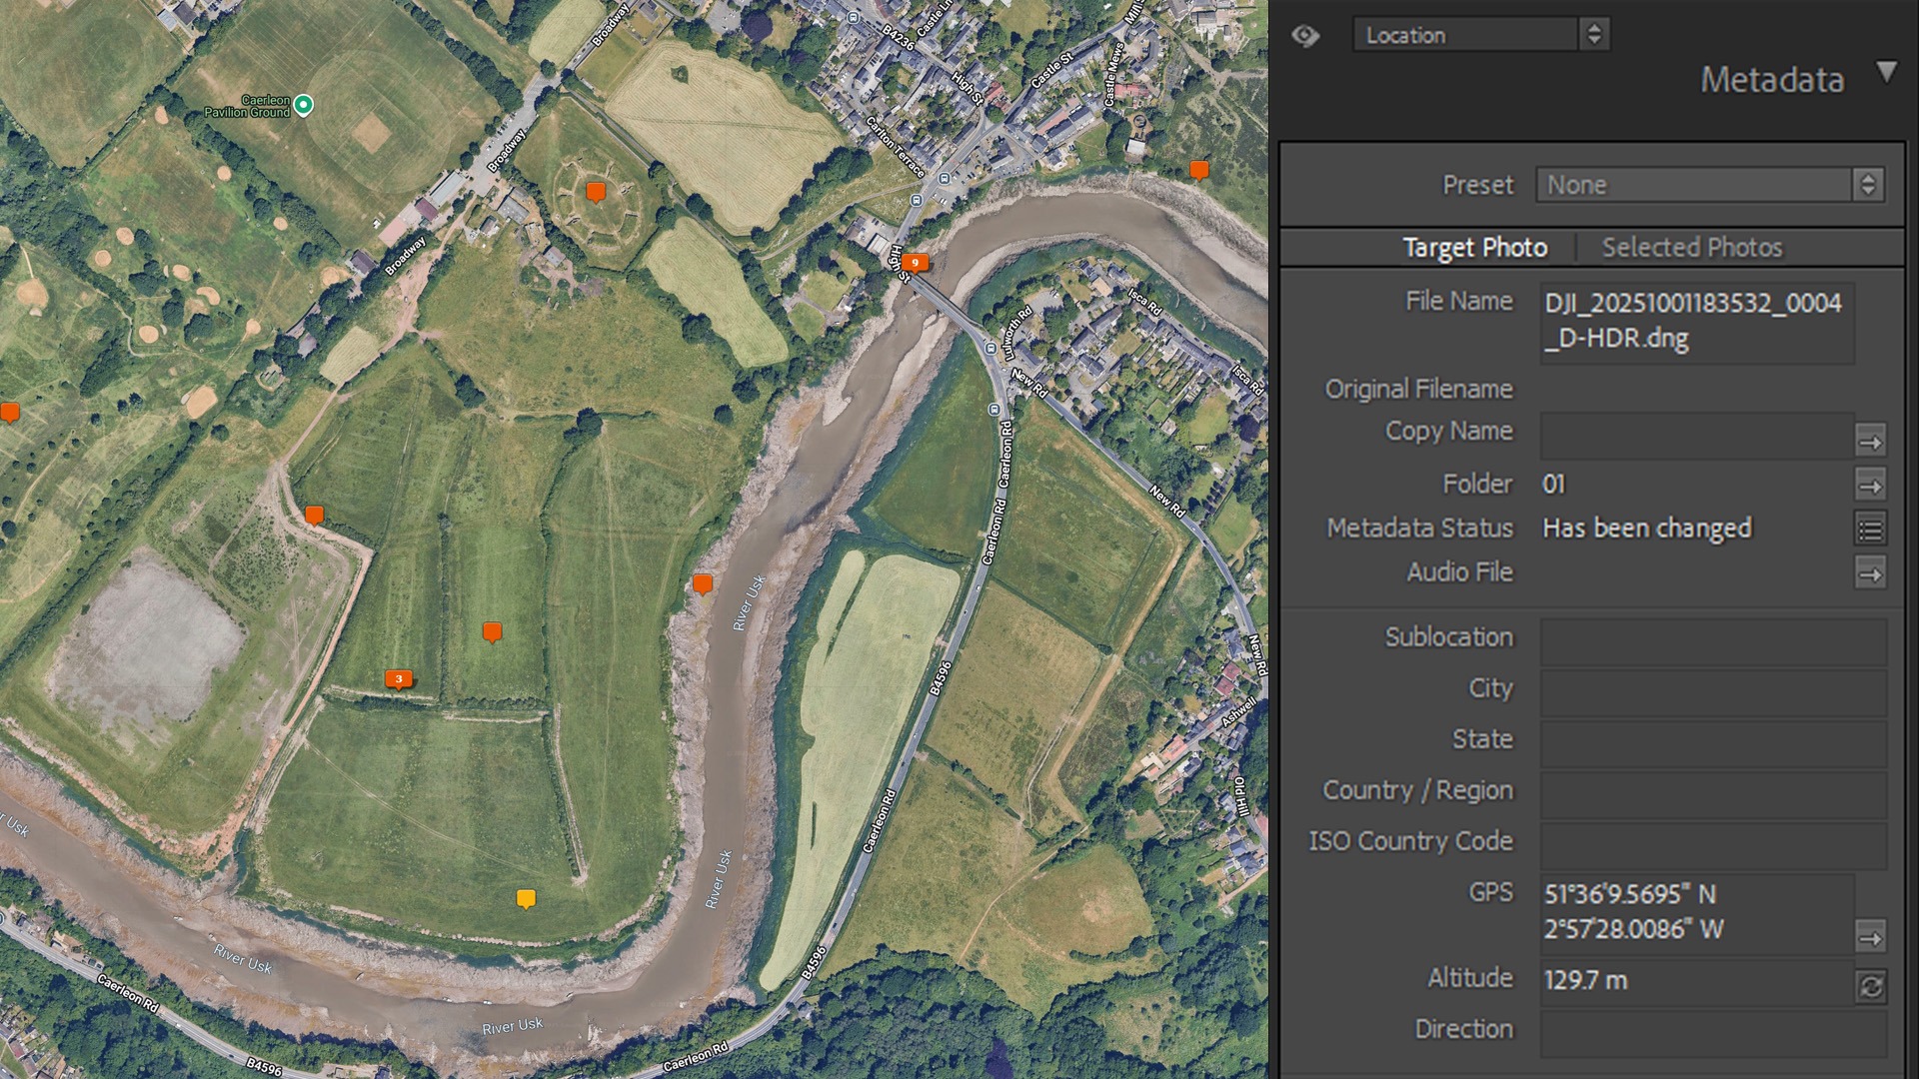Click arrow icon beside Audio File

(1870, 573)
